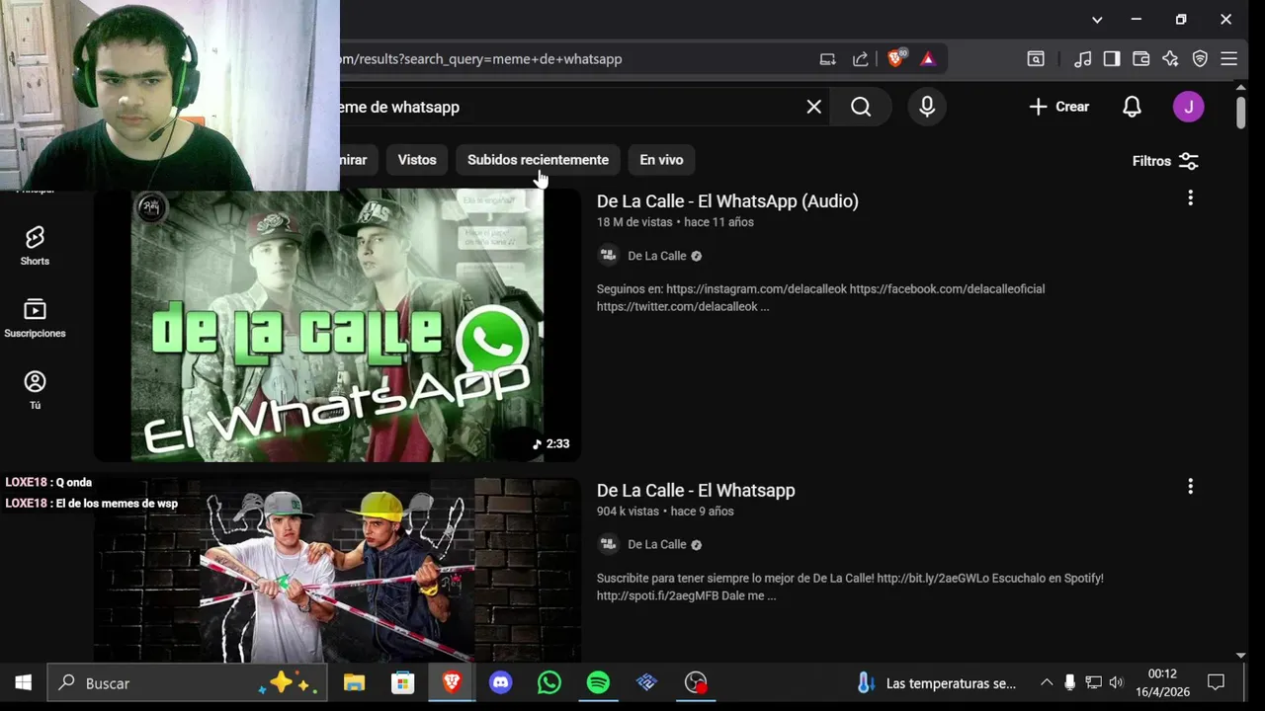This screenshot has height=711, width=1265.
Task: Open the recording app icon with red dot
Action: click(x=696, y=682)
